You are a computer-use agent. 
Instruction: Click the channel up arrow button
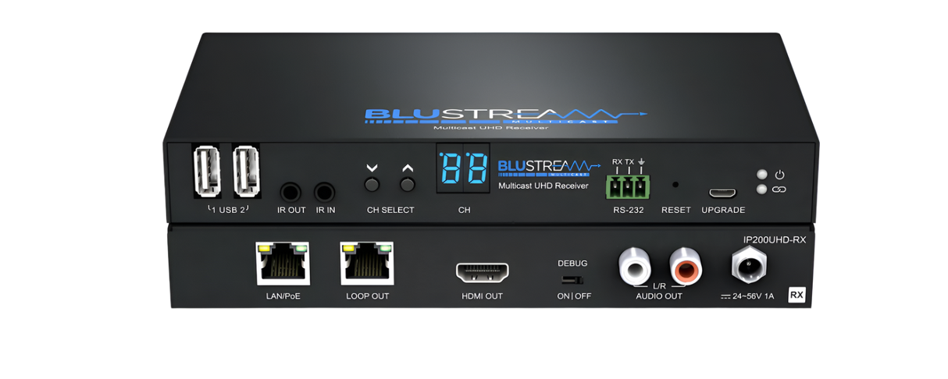406,185
